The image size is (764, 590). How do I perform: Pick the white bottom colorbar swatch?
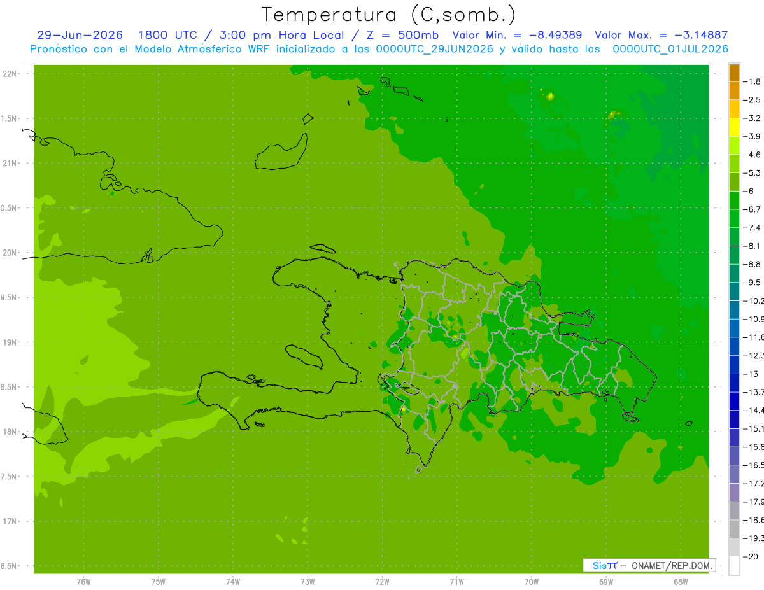(x=734, y=566)
